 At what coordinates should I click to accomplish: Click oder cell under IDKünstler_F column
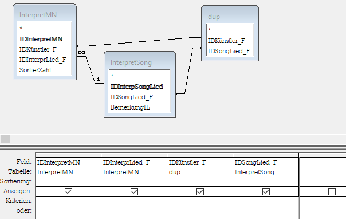(x=200, y=211)
